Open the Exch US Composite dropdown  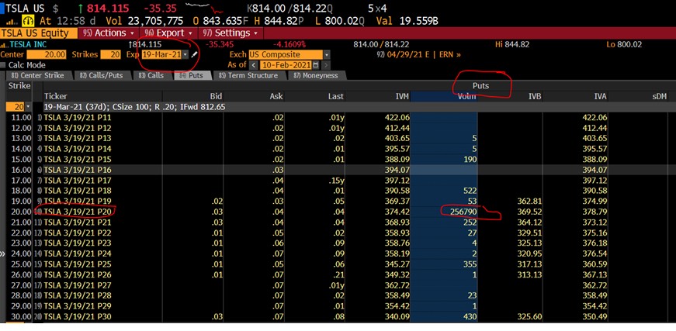327,55
